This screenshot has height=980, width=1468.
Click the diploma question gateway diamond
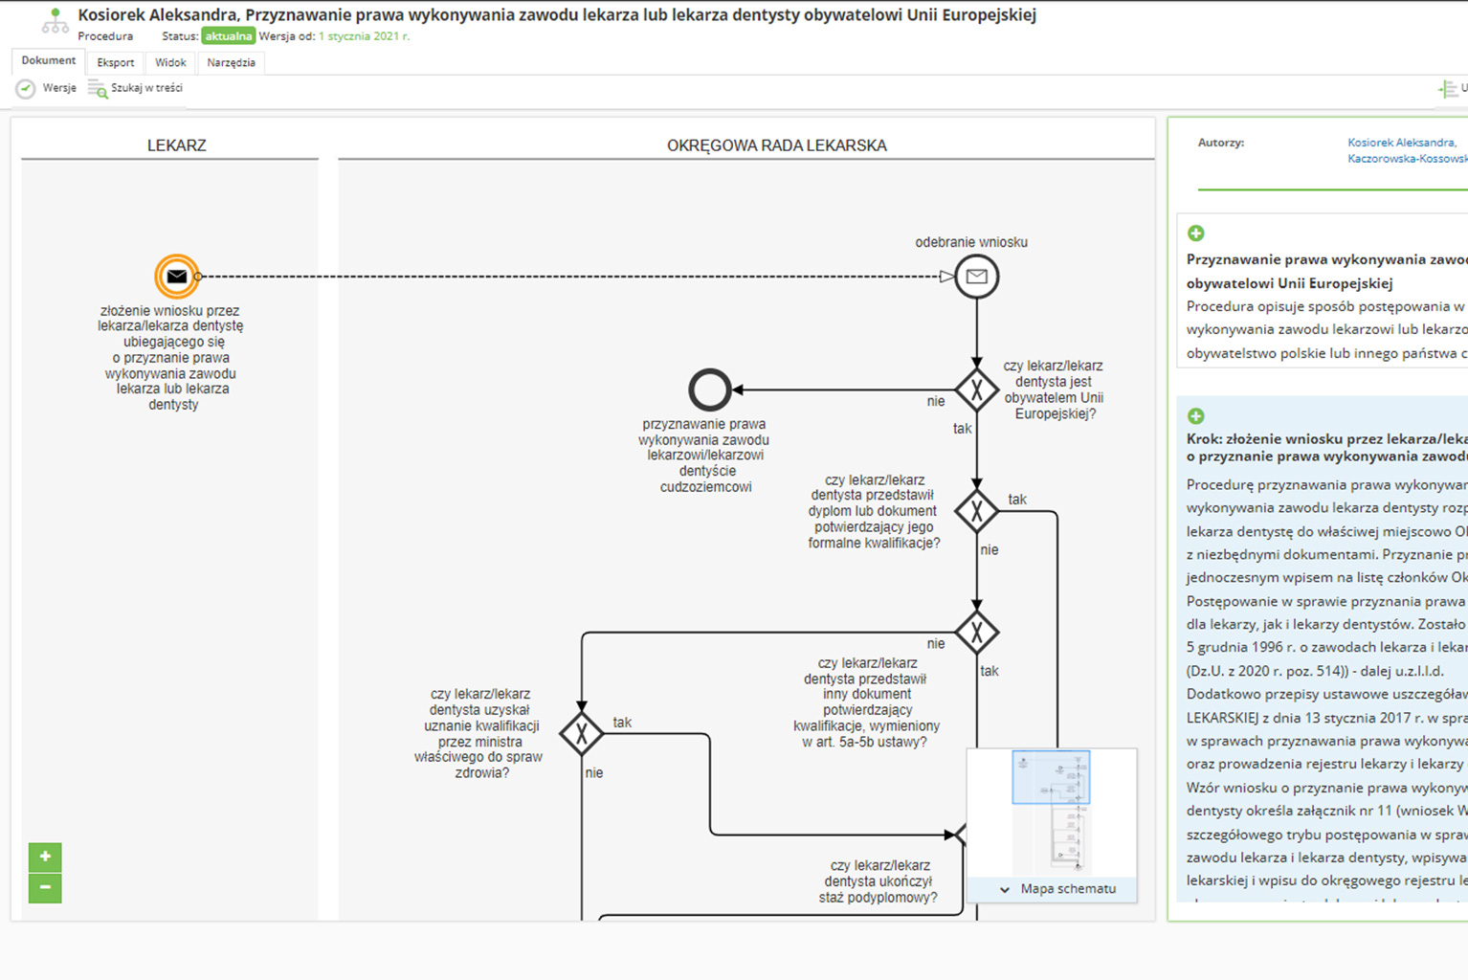[x=976, y=512]
